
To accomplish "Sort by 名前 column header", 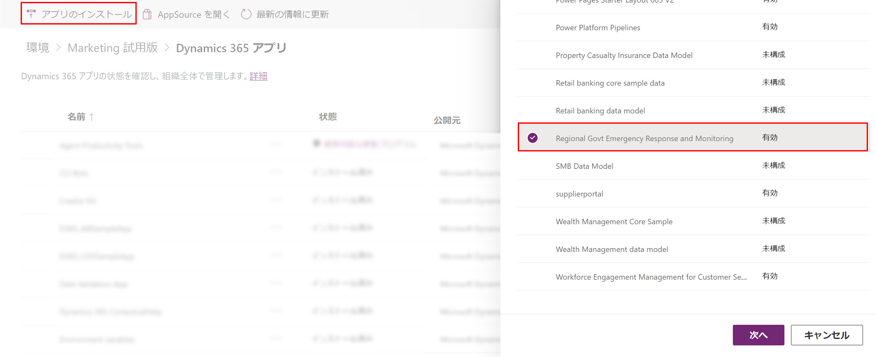I will (x=76, y=117).
